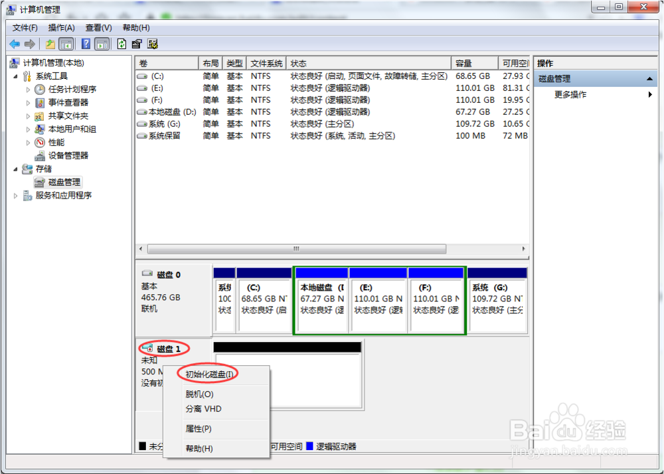Click the 性能 icon in tree

coord(40,142)
